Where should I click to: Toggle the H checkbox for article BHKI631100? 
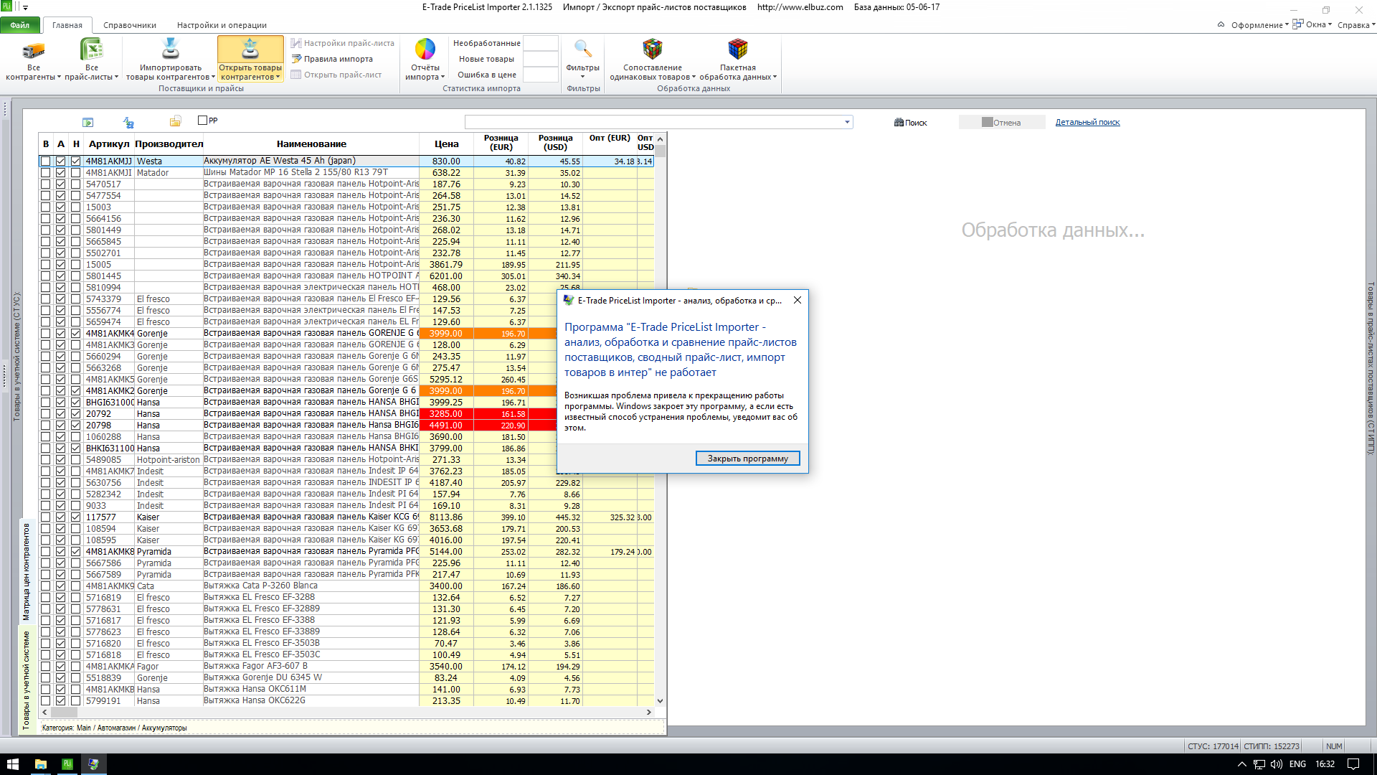pyautogui.click(x=76, y=448)
